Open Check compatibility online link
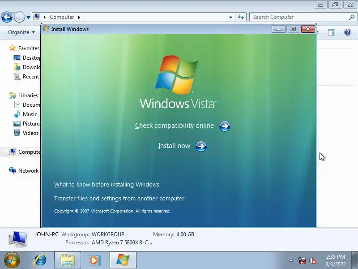 coord(175,126)
